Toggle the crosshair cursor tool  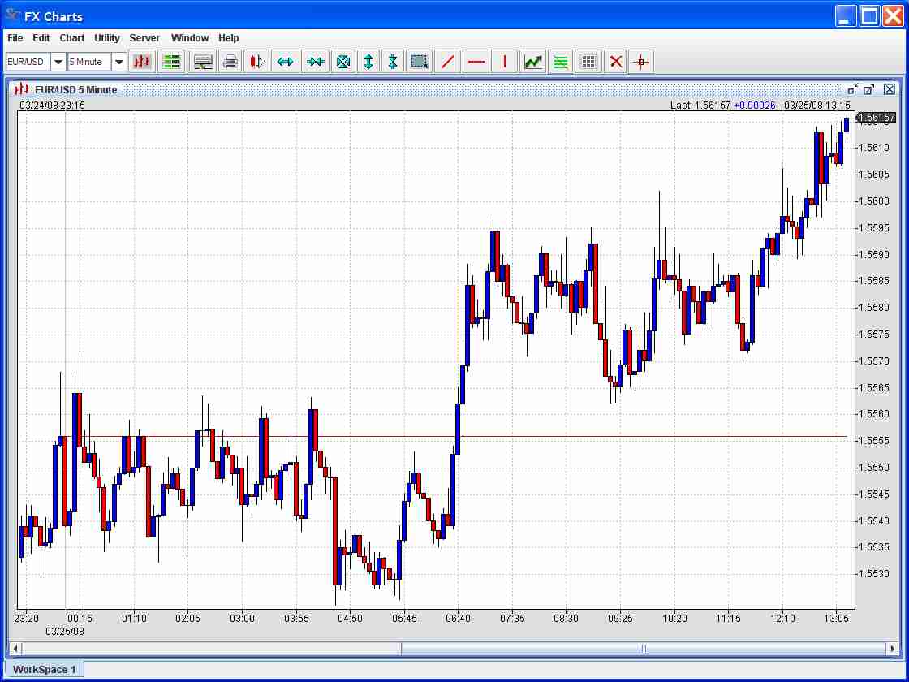pos(641,62)
